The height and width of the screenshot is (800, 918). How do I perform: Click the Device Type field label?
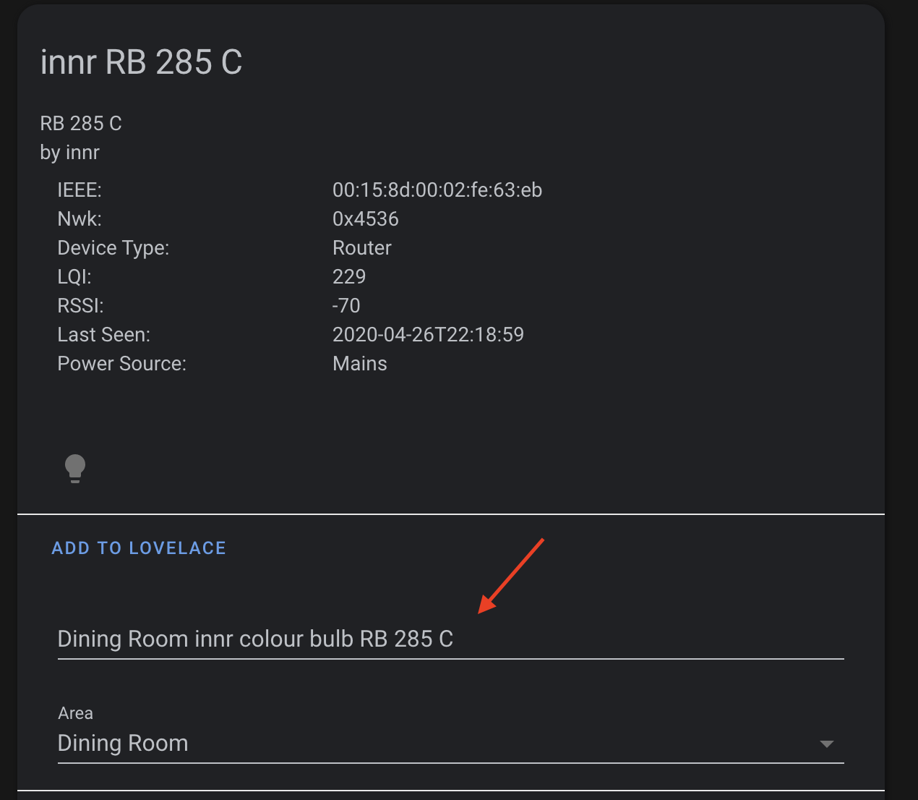[113, 248]
